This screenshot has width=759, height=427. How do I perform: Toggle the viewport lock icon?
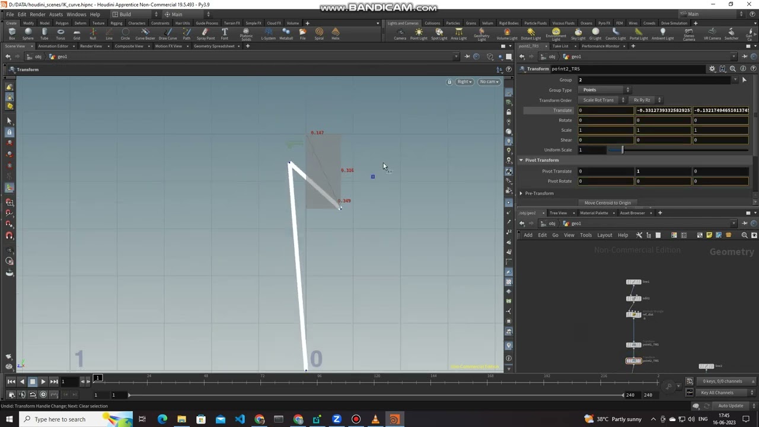pos(449,82)
